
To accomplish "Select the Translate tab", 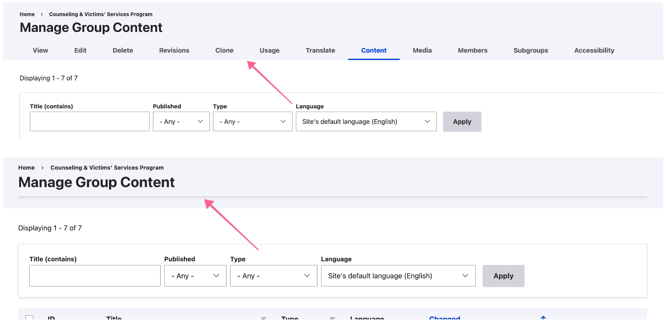I will click(320, 50).
